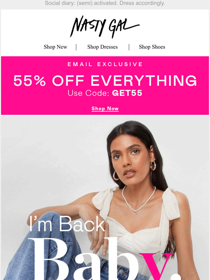This screenshot has height=280, width=210.
Task: Click the large white letter B in Baby
Action: pos(51,259)
